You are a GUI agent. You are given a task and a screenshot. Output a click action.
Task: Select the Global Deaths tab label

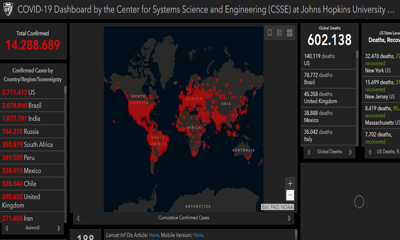(x=329, y=152)
